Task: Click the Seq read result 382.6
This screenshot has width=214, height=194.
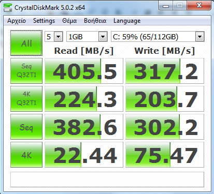Action: pyautogui.click(x=84, y=127)
